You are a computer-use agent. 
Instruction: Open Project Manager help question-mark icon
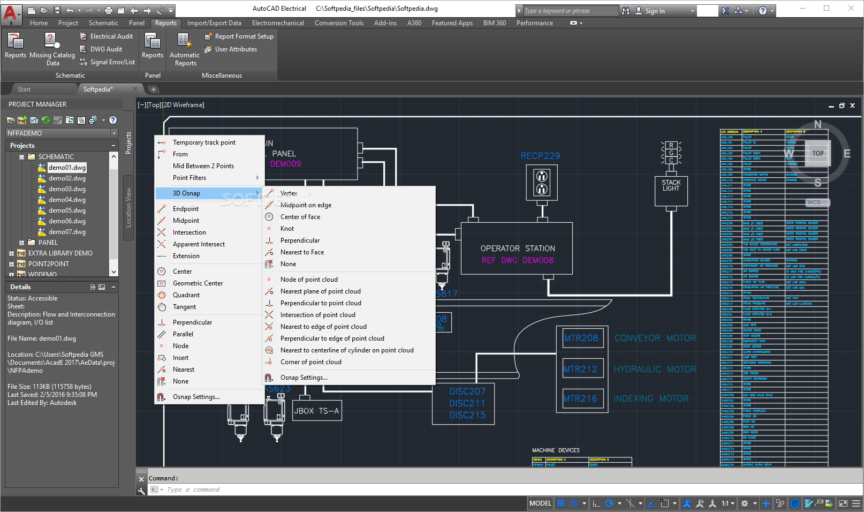(113, 120)
